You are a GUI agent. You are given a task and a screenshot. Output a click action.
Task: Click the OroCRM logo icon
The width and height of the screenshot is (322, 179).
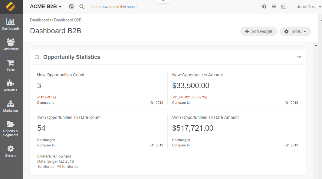[x=11, y=7]
